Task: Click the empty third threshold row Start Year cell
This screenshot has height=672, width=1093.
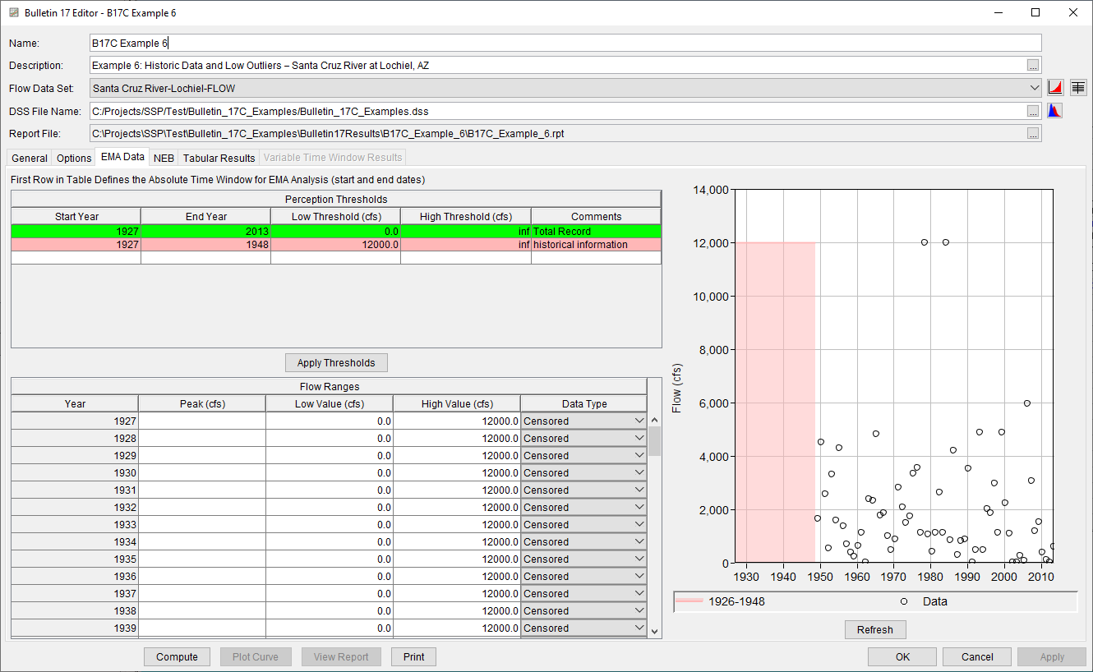Action: point(76,257)
